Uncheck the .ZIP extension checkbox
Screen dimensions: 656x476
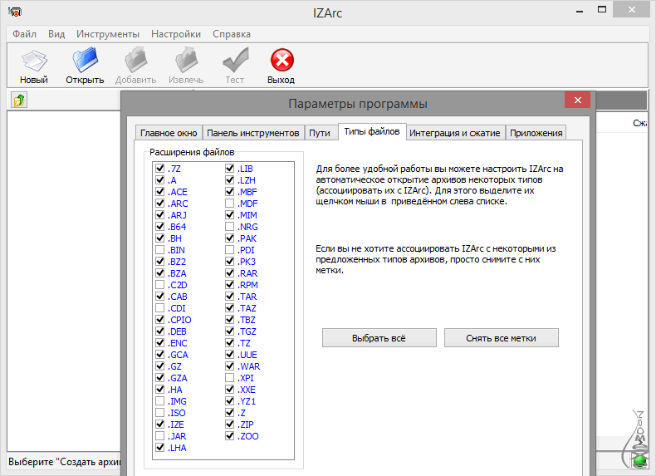[230, 424]
